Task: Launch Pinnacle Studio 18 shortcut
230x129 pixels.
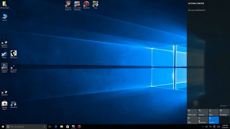Action: (68, 6)
